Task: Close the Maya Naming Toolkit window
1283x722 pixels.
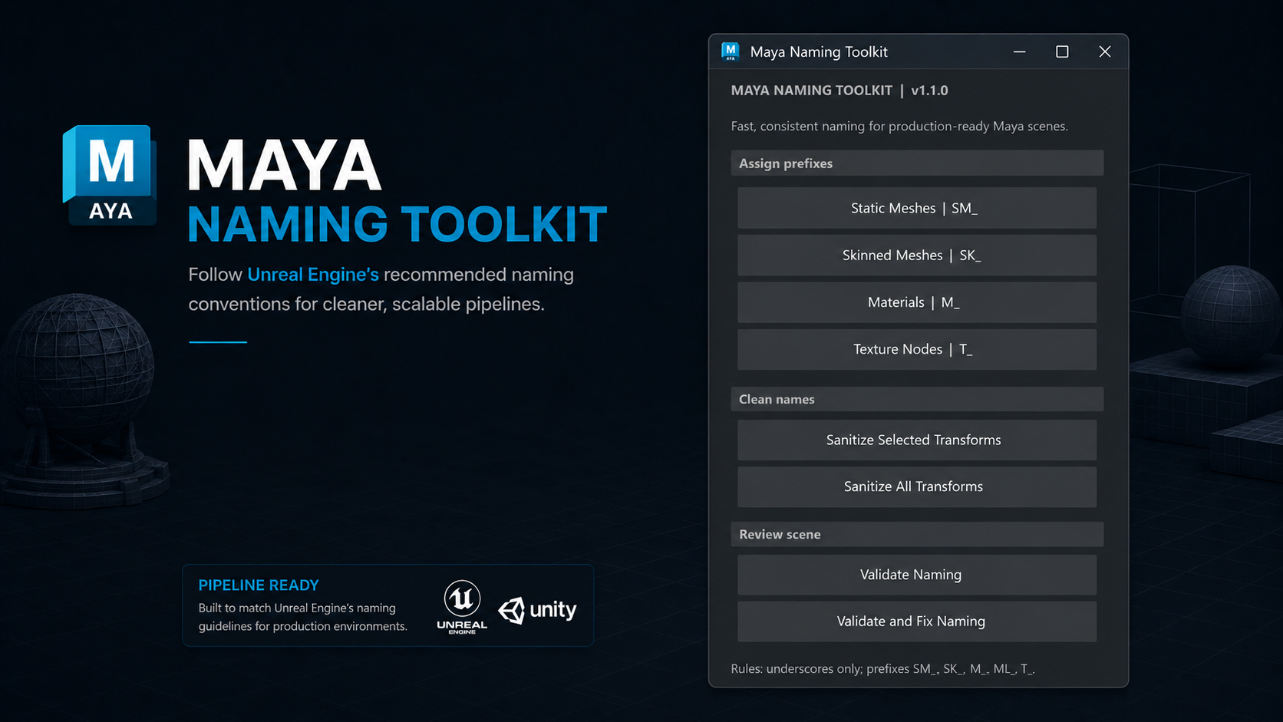Action: [x=1105, y=51]
